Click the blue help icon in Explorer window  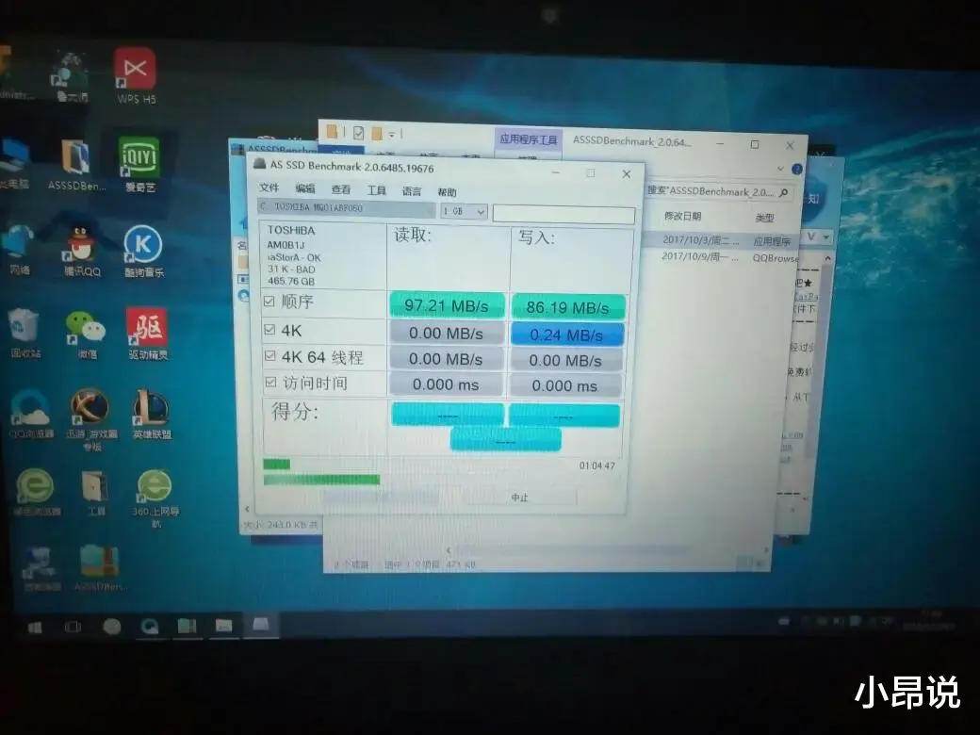pos(797,170)
